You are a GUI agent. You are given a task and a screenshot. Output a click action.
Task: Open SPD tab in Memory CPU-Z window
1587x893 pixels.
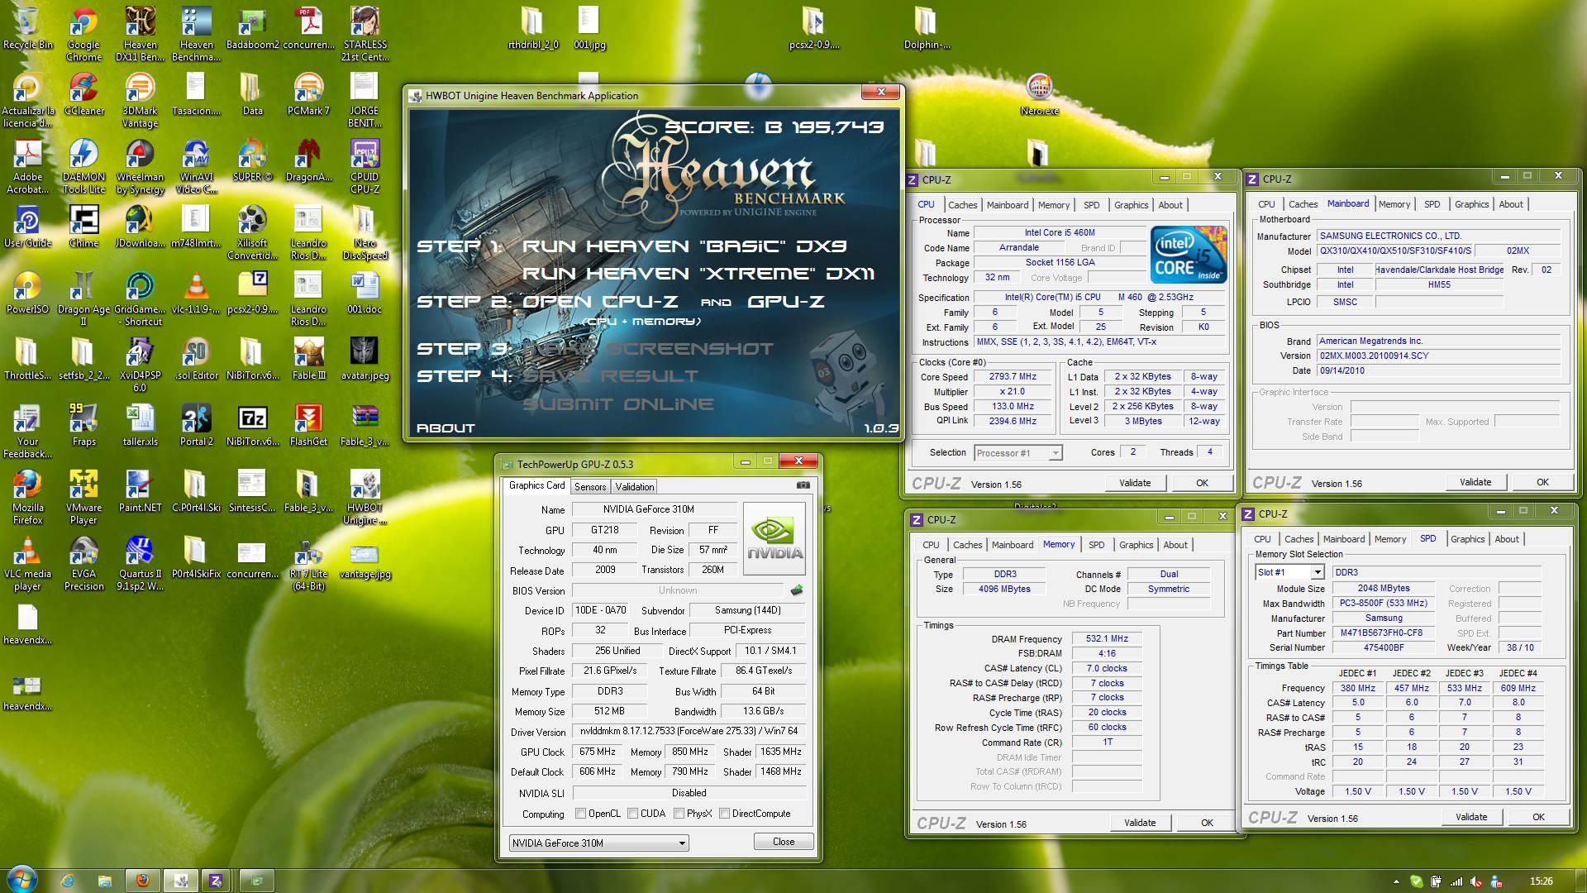point(1096,545)
